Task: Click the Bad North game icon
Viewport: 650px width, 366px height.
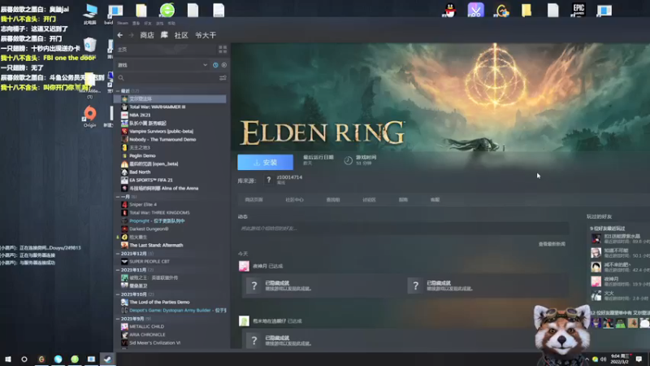Action: pyautogui.click(x=124, y=172)
